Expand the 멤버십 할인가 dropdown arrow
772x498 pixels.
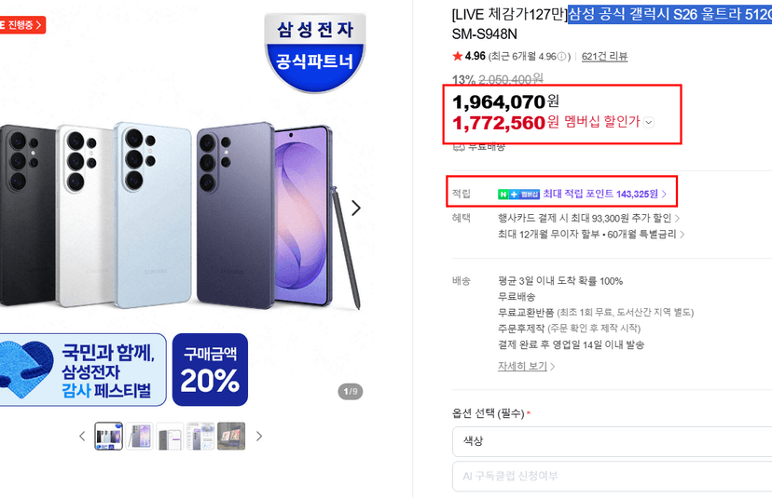pos(649,123)
